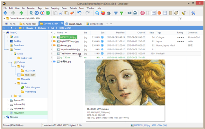Toggle the blue funnel visual filter

coord(116,13)
